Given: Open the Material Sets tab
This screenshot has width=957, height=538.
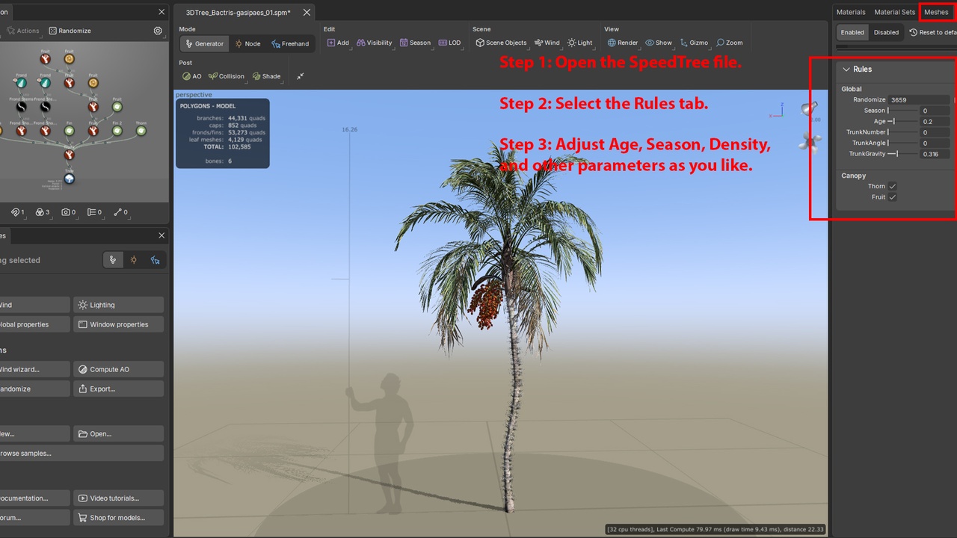Looking at the screenshot, I should tap(894, 12).
